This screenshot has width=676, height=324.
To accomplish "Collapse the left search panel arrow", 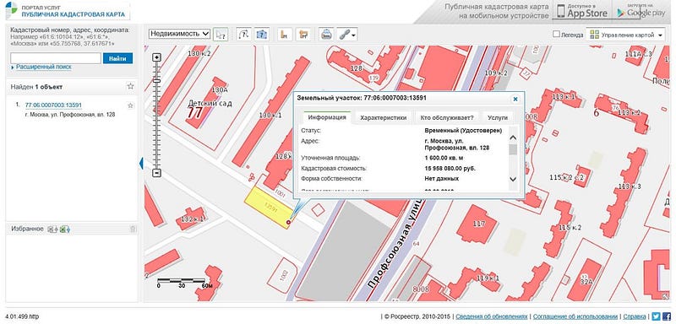I will click(141, 163).
